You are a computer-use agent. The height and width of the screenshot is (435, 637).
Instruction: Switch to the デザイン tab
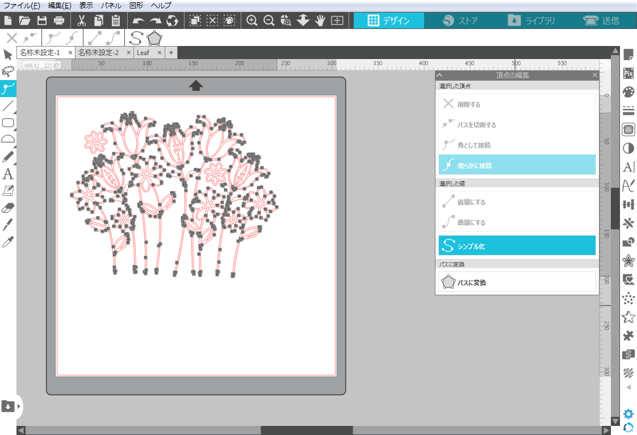pos(389,20)
